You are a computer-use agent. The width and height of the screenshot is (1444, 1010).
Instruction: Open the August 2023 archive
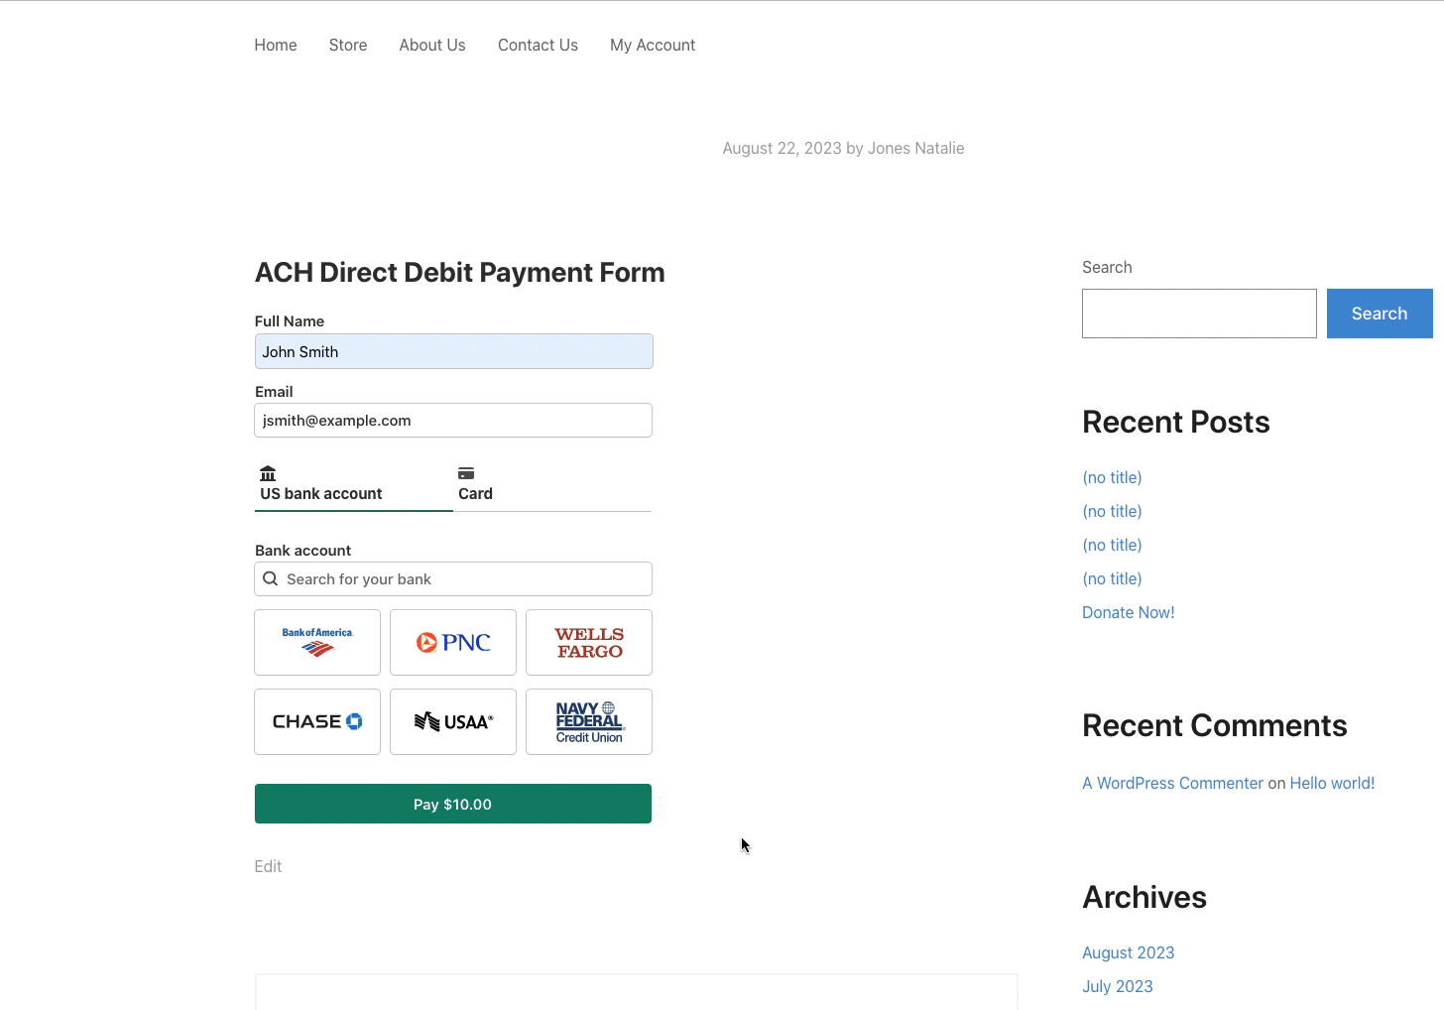point(1129,952)
